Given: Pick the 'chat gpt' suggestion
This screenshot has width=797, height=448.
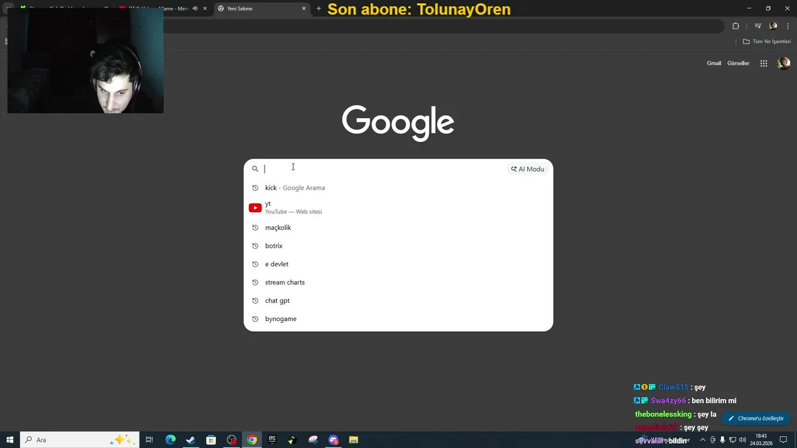Looking at the screenshot, I should [398, 301].
